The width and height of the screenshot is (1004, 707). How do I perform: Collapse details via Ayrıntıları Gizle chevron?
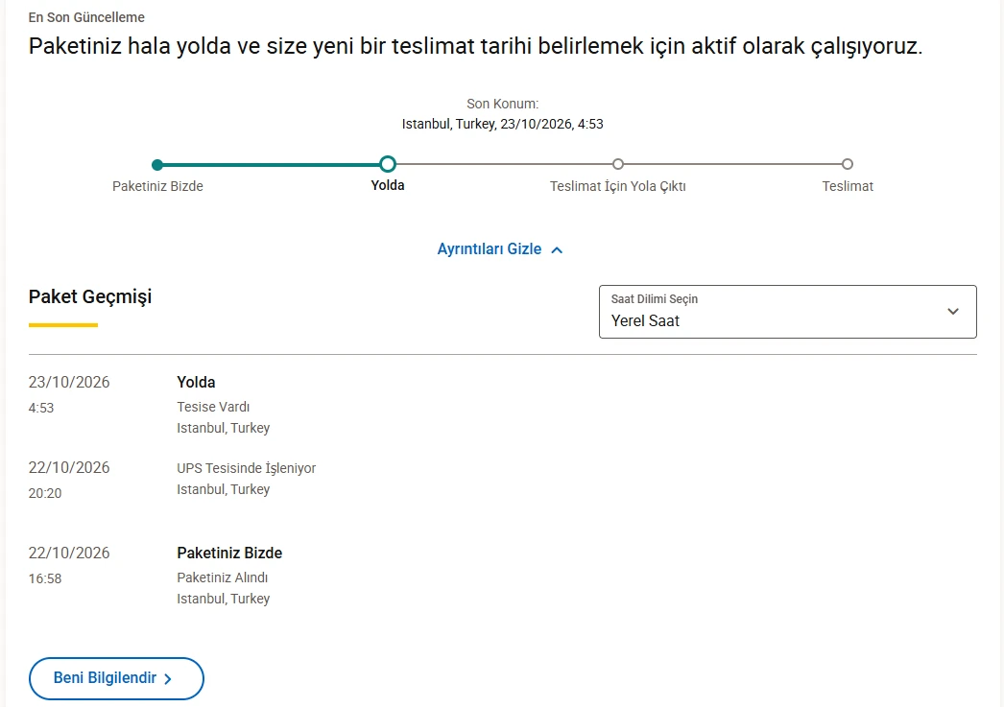pyautogui.click(x=557, y=250)
